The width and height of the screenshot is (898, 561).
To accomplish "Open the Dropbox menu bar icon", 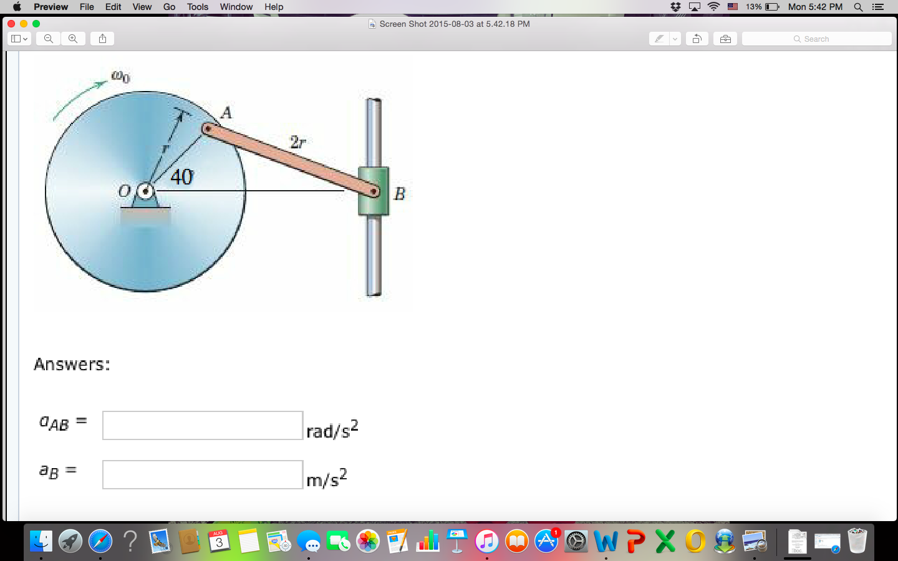I will [675, 7].
